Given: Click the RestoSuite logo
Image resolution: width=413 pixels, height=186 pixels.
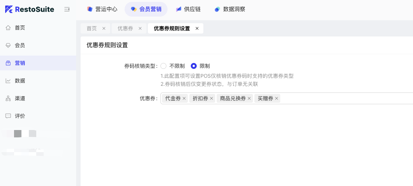Looking at the screenshot, I should coord(30,9).
